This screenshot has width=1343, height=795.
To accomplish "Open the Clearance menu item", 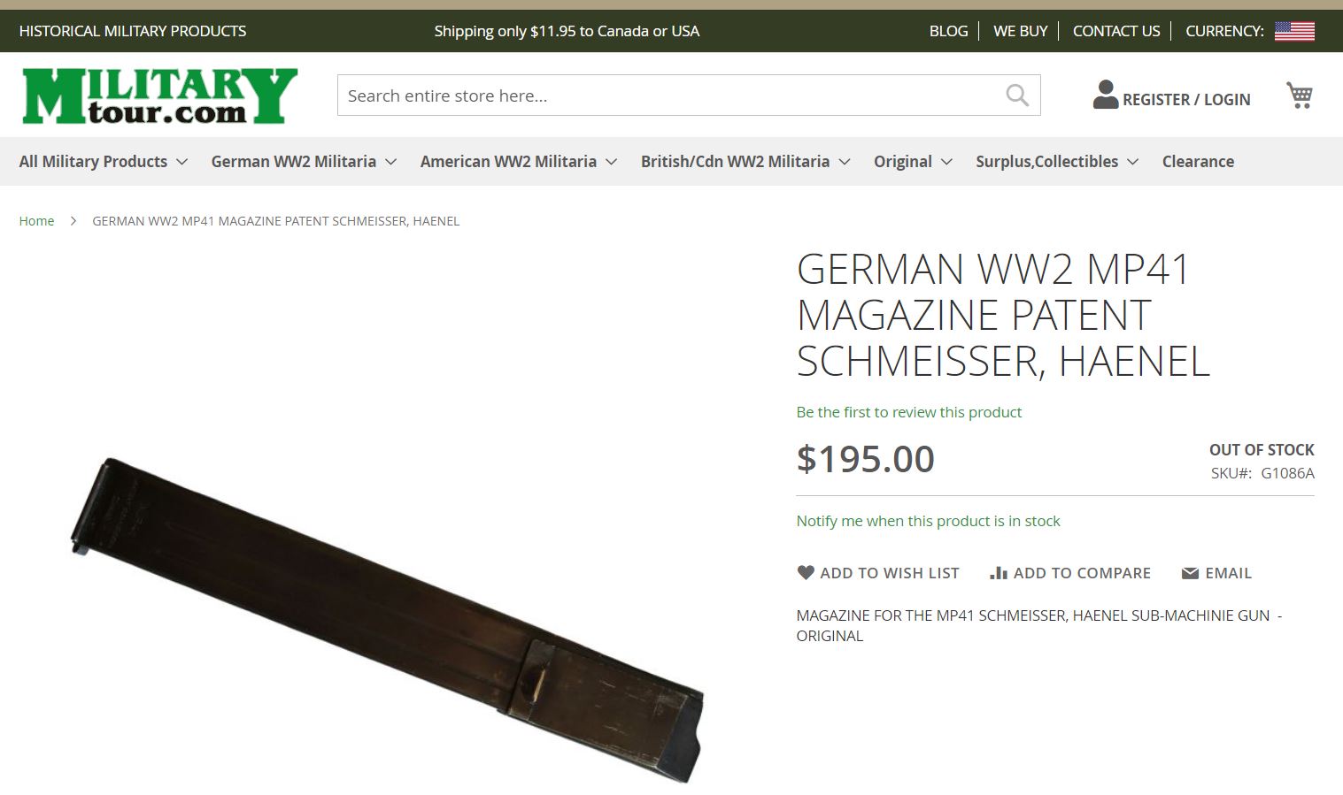I will 1198,161.
